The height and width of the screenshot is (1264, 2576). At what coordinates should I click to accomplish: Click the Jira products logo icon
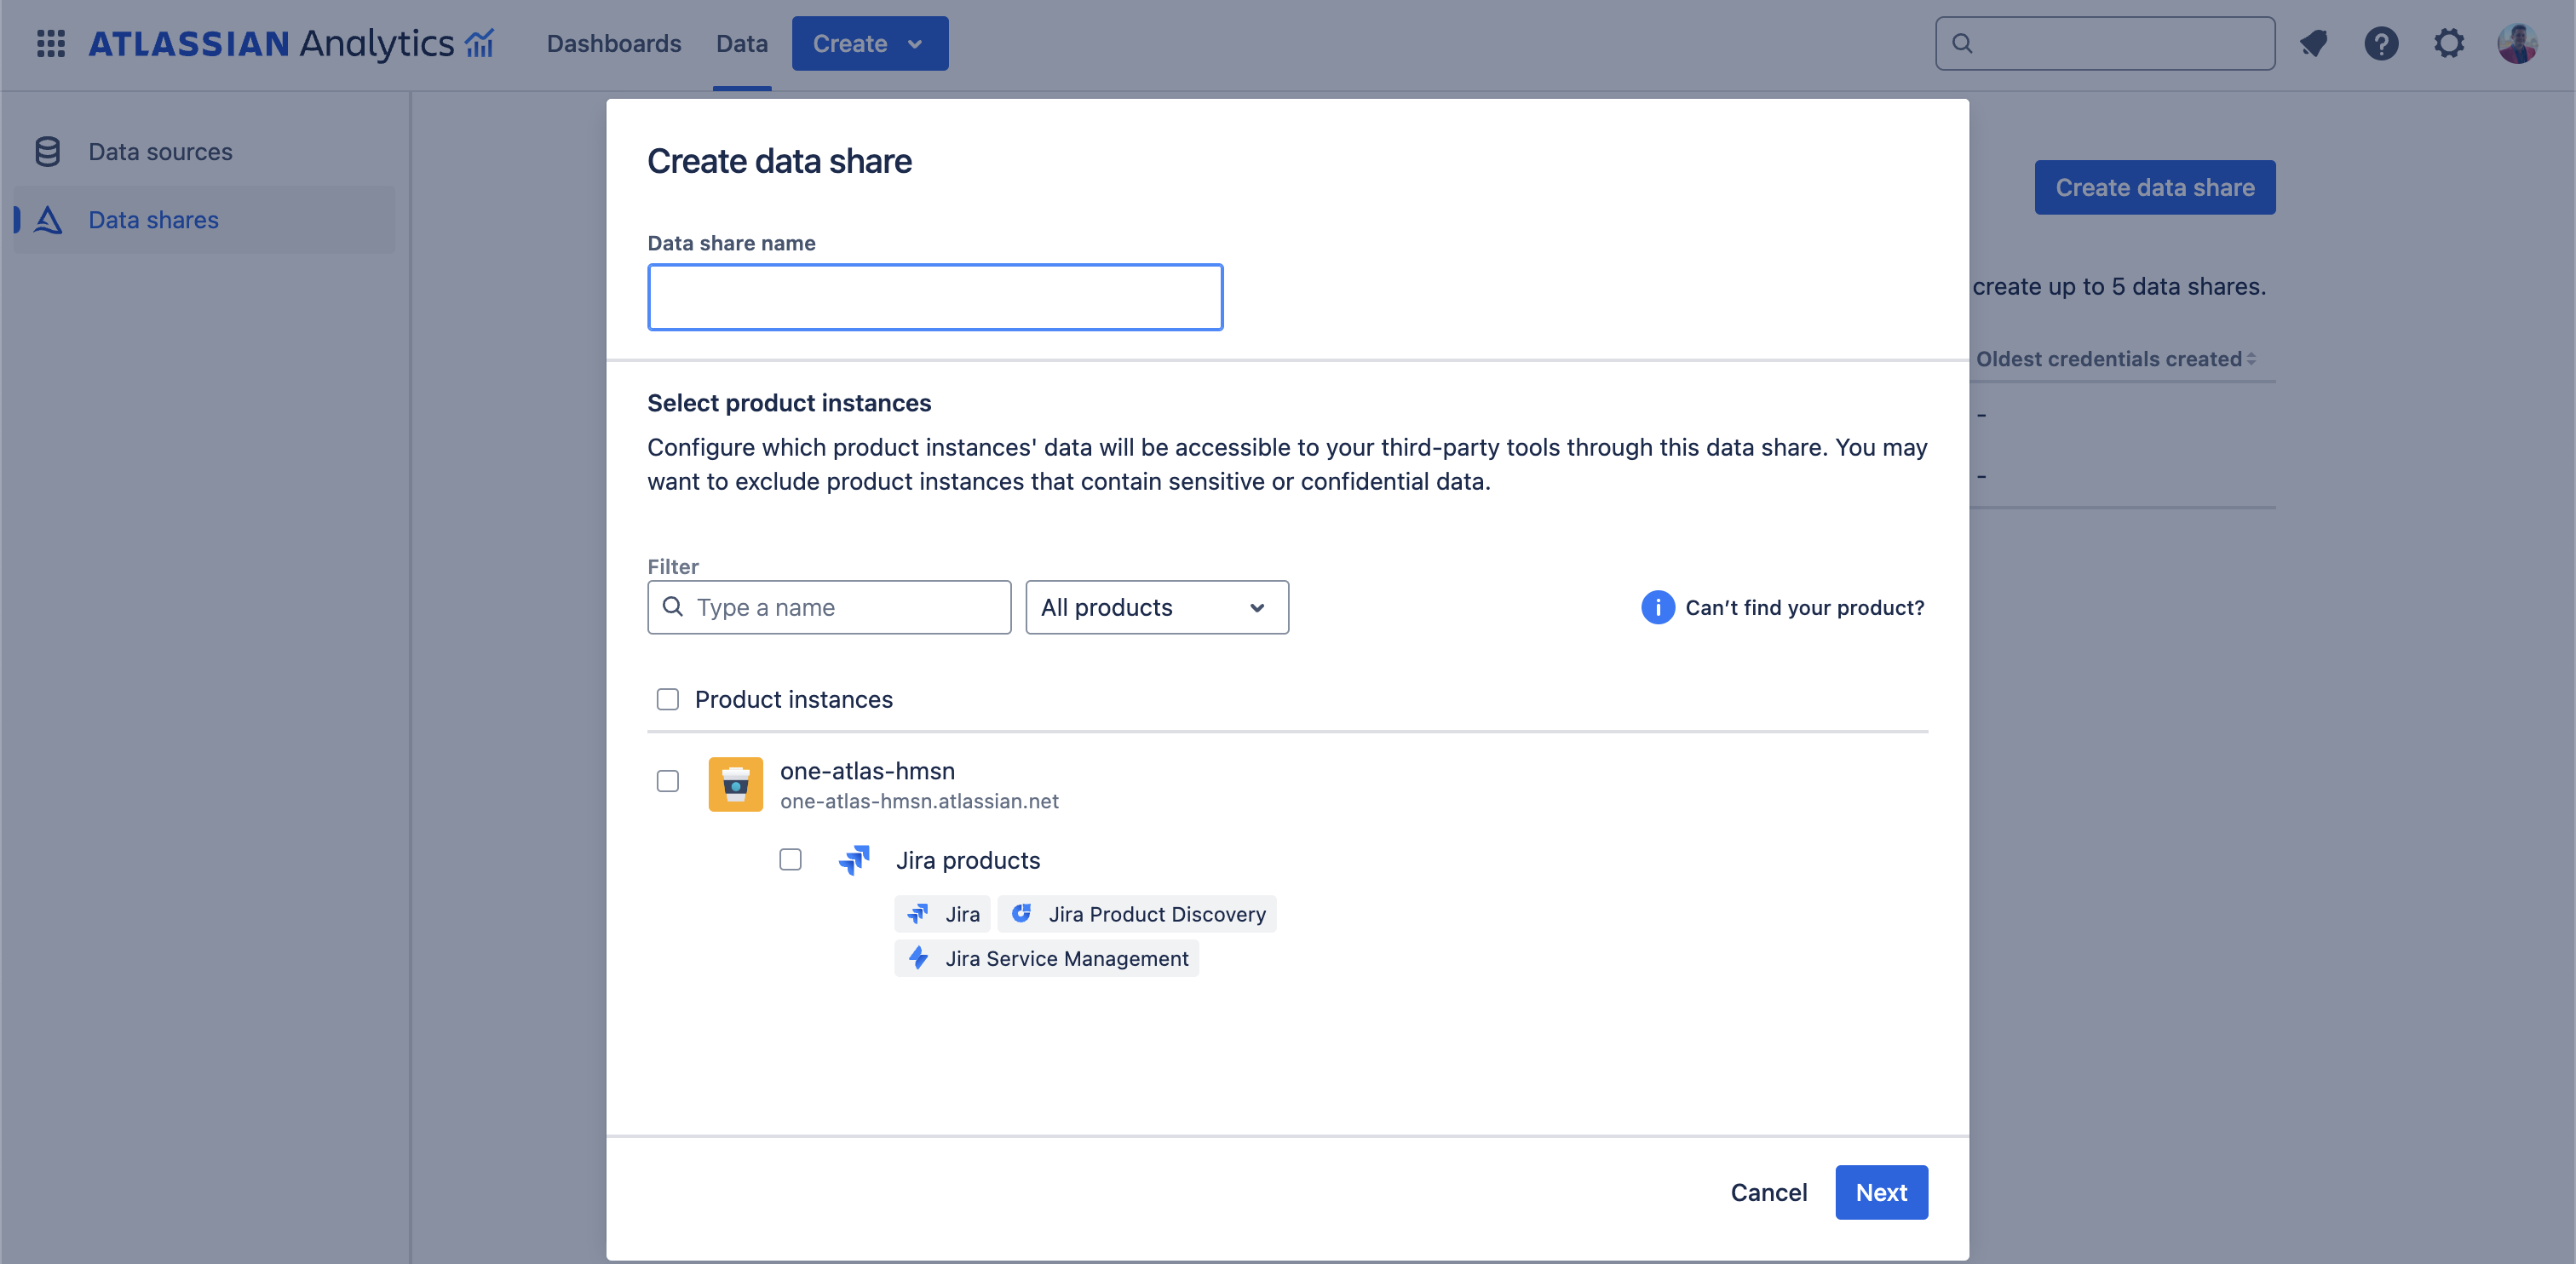(x=854, y=860)
